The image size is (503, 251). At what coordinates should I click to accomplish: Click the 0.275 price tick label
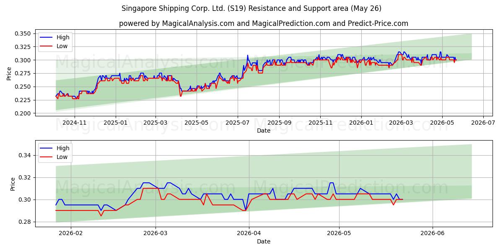[x=23, y=74]
